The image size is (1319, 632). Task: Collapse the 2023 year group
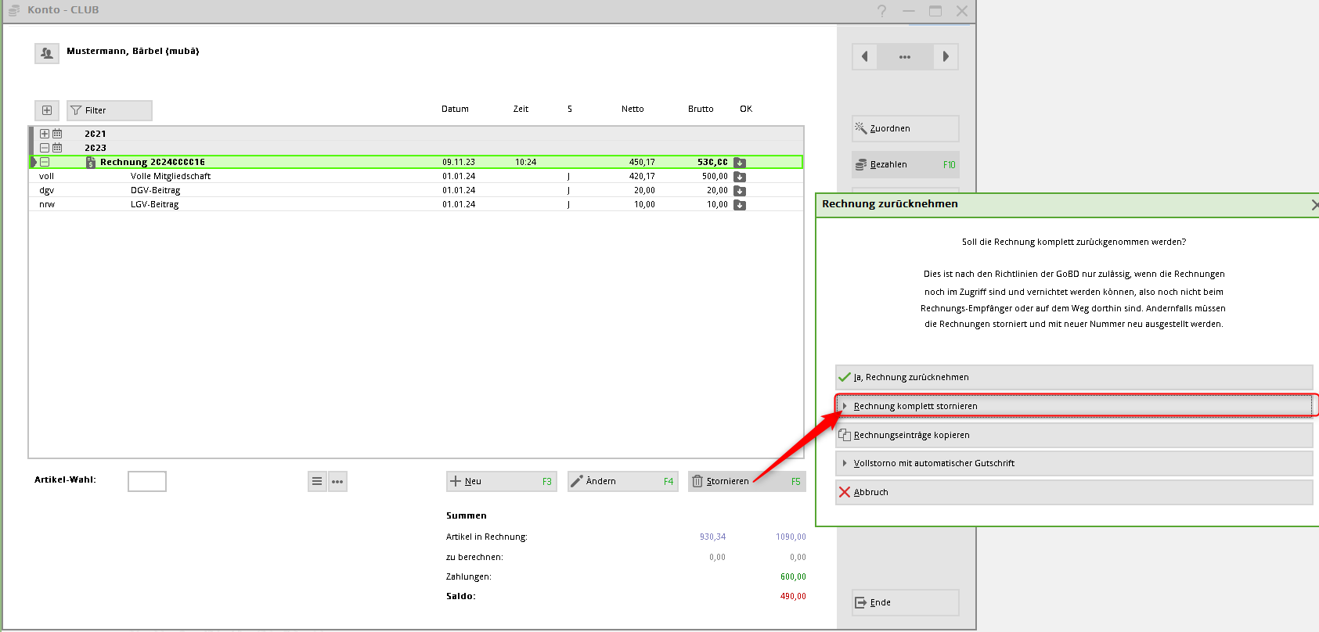point(45,148)
